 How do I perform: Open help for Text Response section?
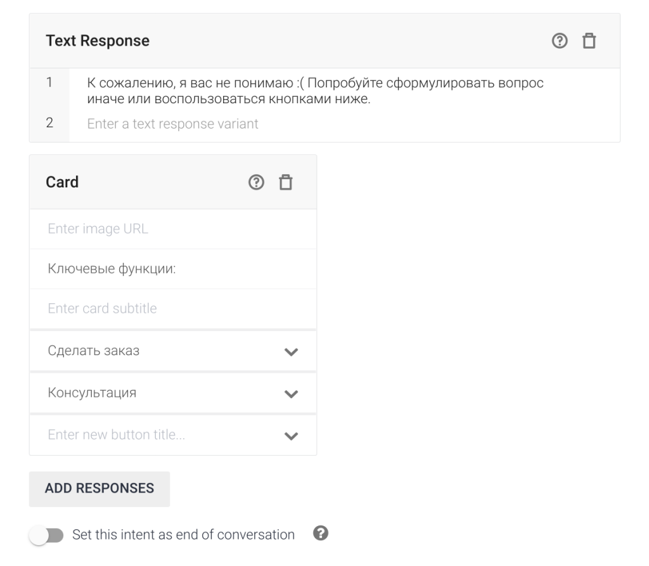(x=560, y=41)
